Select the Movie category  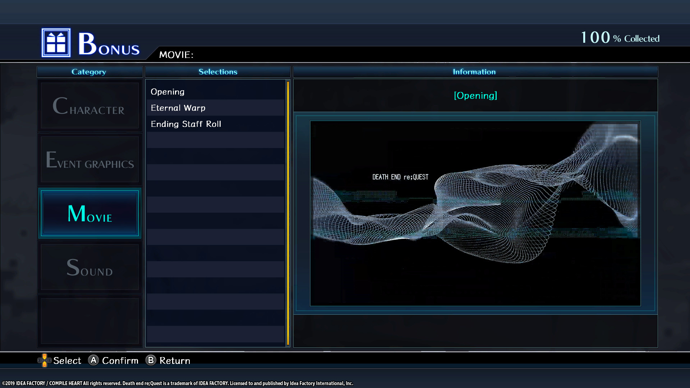(89, 213)
